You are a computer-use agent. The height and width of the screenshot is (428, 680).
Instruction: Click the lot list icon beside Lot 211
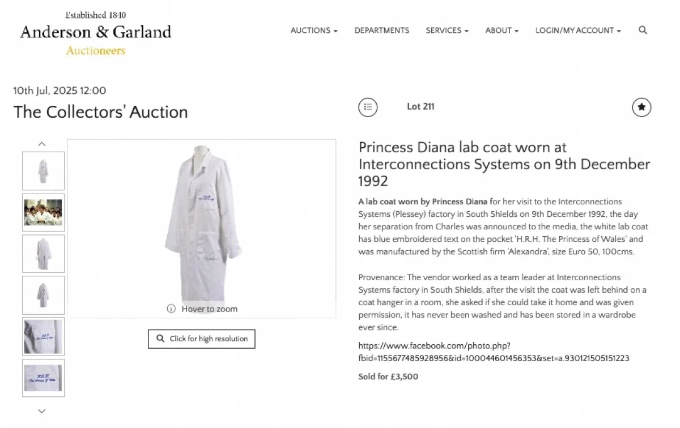368,107
